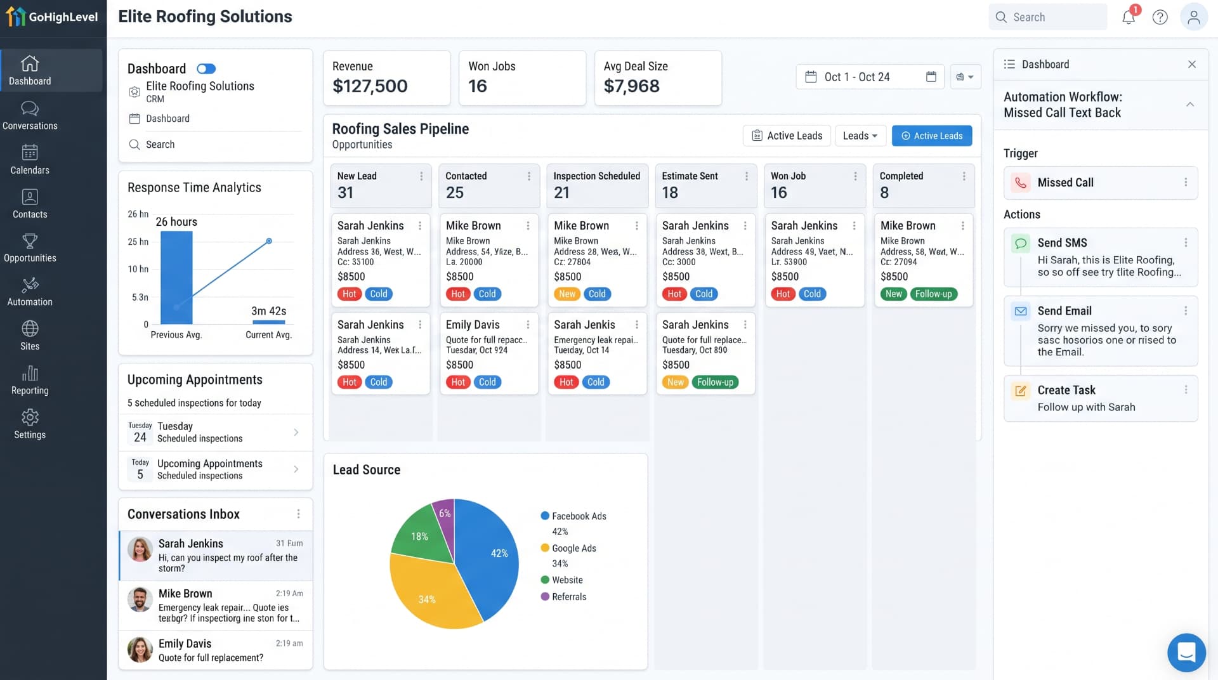Open the Oct 1 - Oct 24 date picker

tap(870, 77)
